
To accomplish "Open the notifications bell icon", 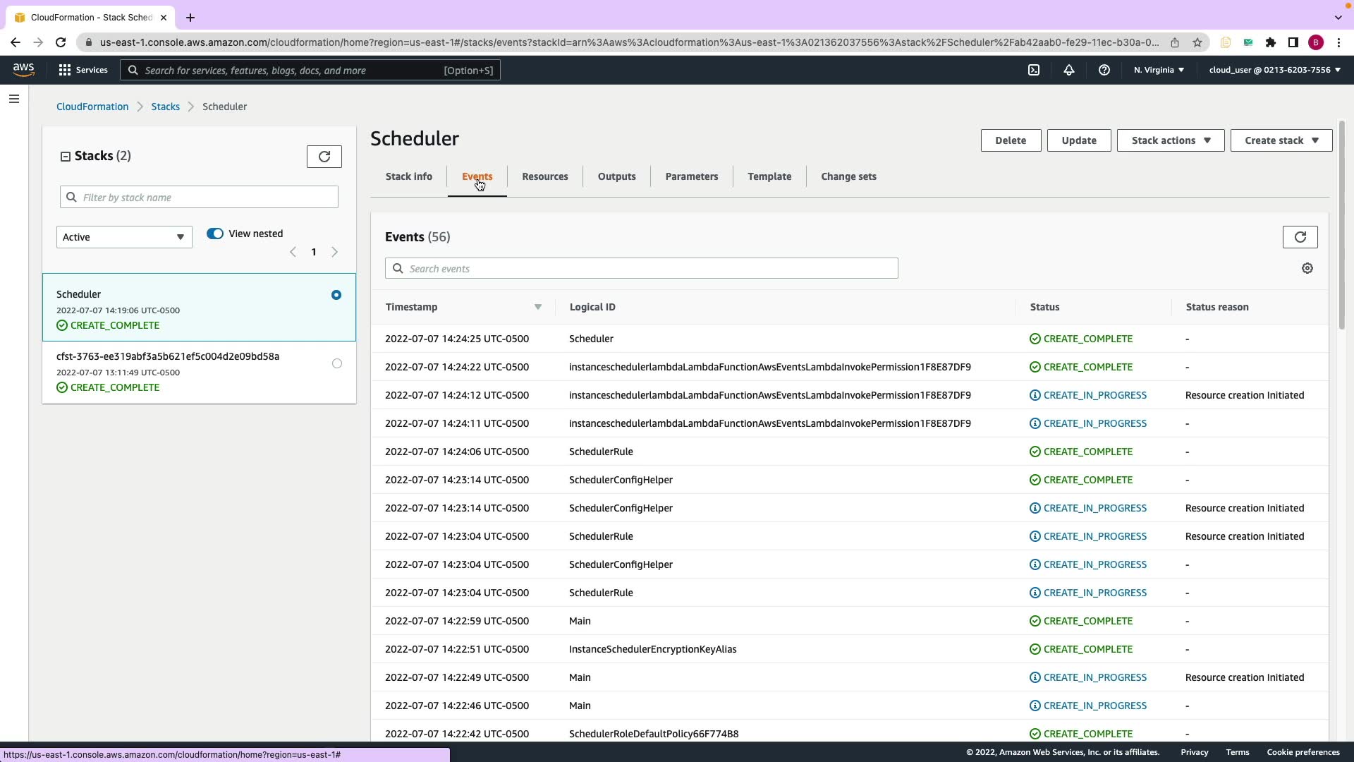I will click(1069, 70).
